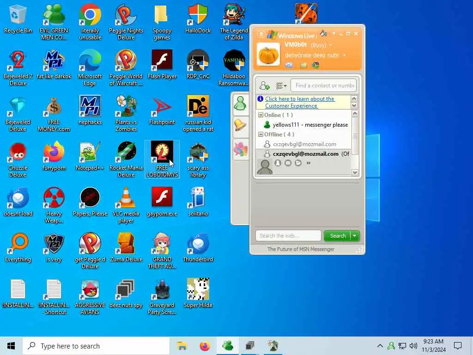Select the VLC media player desktop icon
The image size is (473, 355).
pos(126,205)
